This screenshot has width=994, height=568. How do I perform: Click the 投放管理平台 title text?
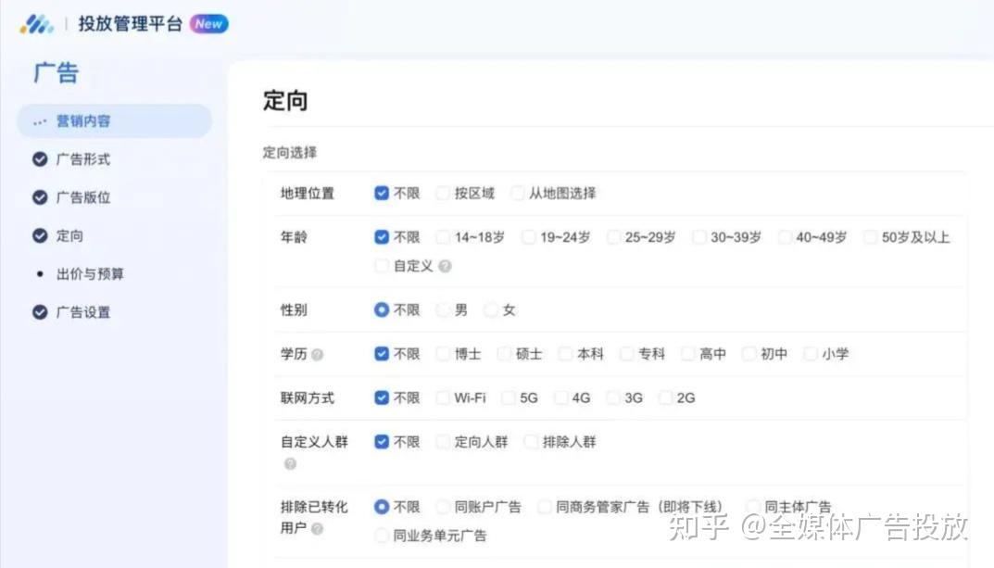point(130,24)
